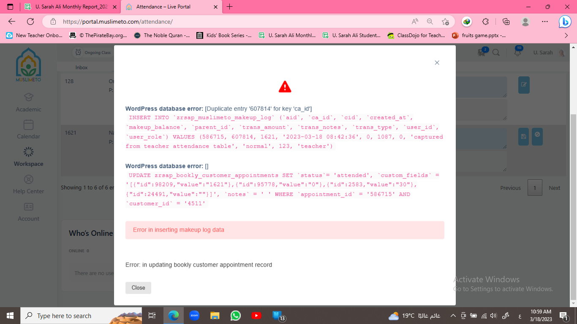The height and width of the screenshot is (324, 577).
Task: Open YouTube app on taskbar
Action: coord(256,316)
